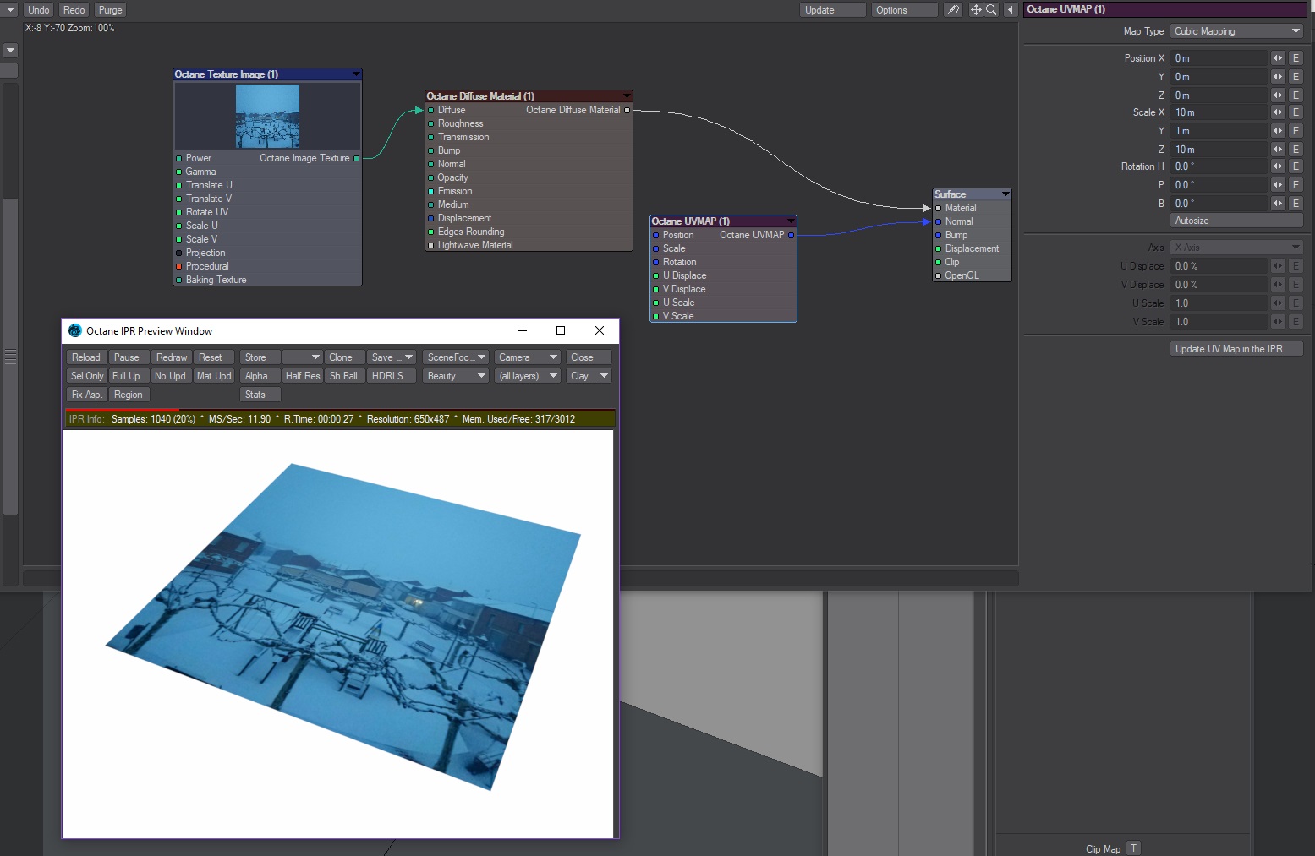
Task: Click the Material input socket on Surface node
Action: click(938, 208)
